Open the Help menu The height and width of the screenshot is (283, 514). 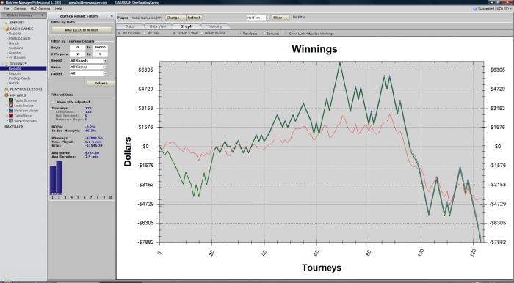pyautogui.click(x=58, y=9)
